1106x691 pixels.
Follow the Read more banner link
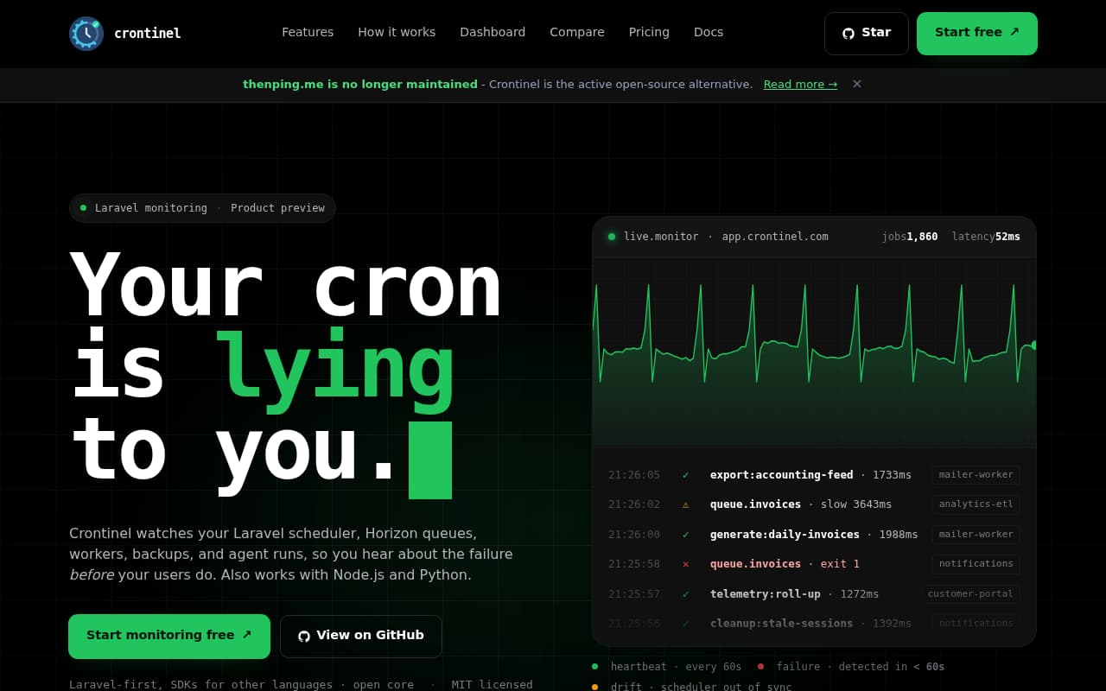point(800,84)
